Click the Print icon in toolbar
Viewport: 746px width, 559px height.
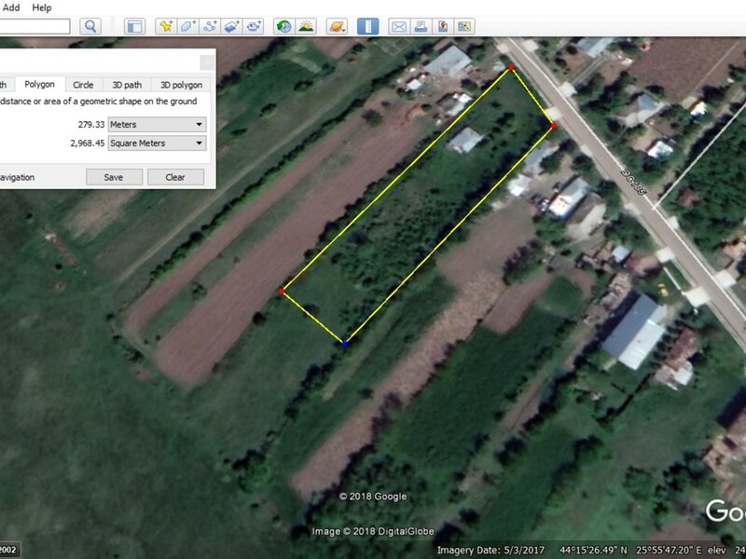pyautogui.click(x=421, y=27)
